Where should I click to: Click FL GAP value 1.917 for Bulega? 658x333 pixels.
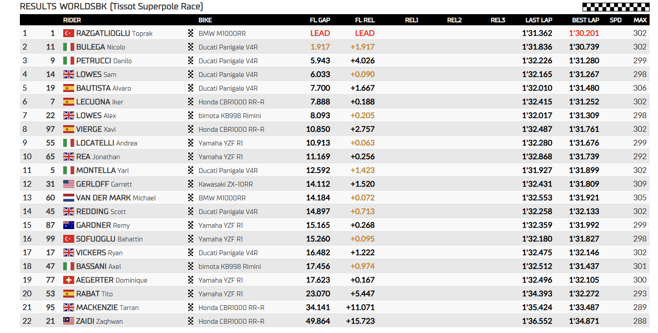320,47
